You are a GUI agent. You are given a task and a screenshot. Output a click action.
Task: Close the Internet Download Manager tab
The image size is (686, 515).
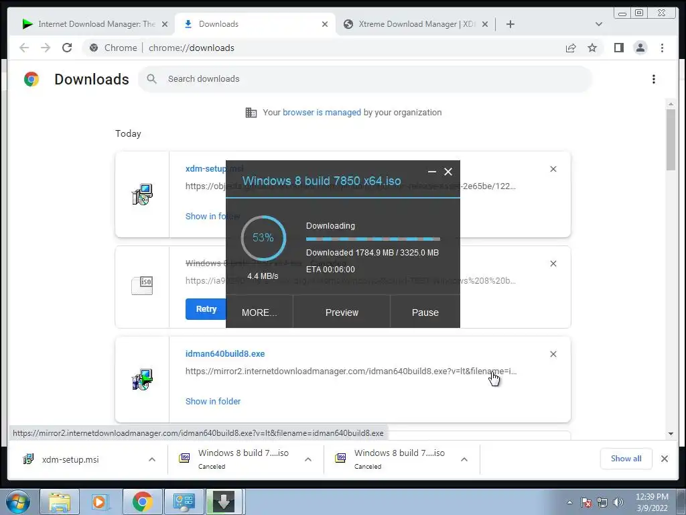coord(165,24)
